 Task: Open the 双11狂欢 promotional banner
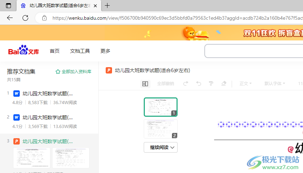151,33
